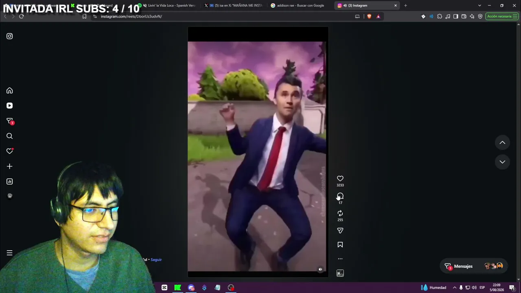Reload the current page

coord(21,16)
